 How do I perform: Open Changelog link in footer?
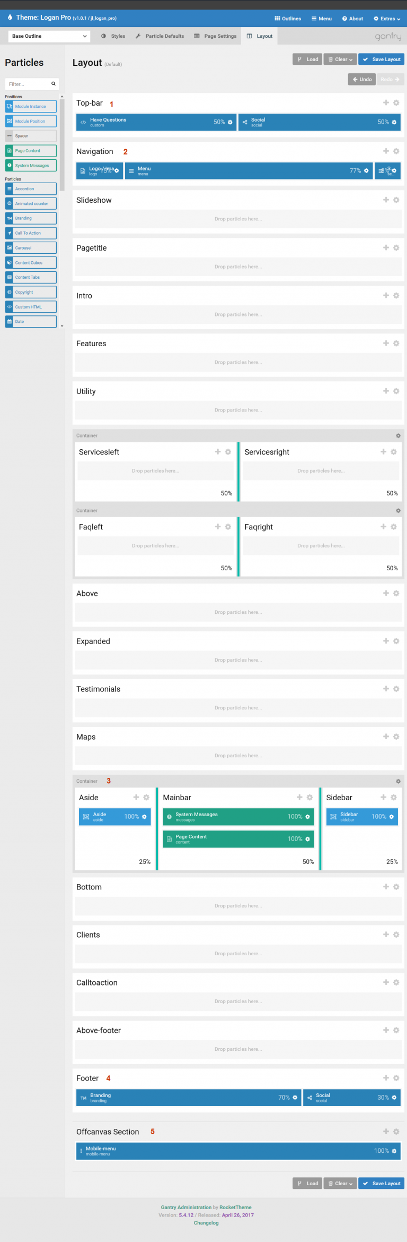[206, 1223]
